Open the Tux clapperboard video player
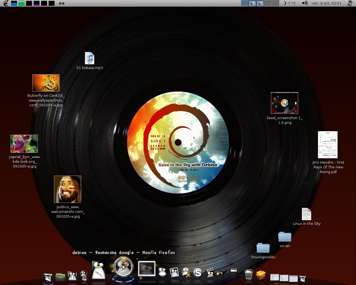 (210, 273)
